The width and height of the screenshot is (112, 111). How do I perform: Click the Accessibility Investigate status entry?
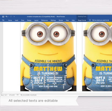29,95
